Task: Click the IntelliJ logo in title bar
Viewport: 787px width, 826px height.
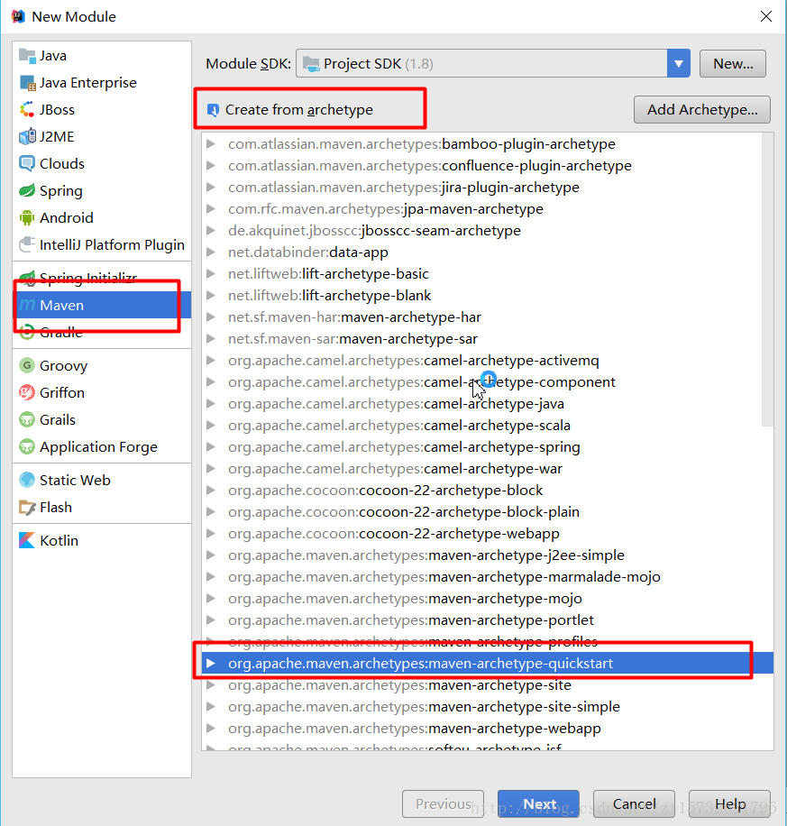Action: (x=18, y=16)
